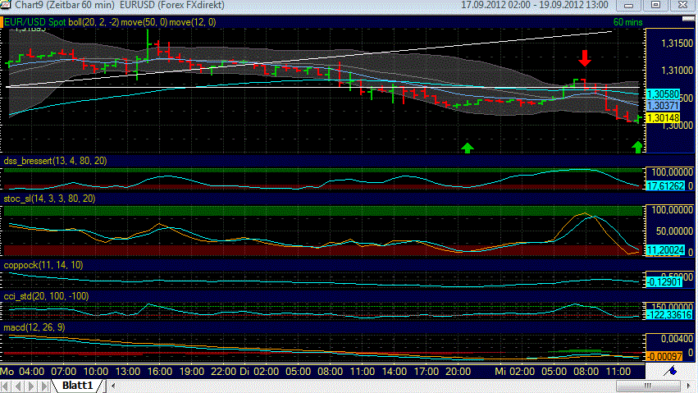
Task: Click the 1,31500 price axis label
Action: pyautogui.click(x=677, y=43)
